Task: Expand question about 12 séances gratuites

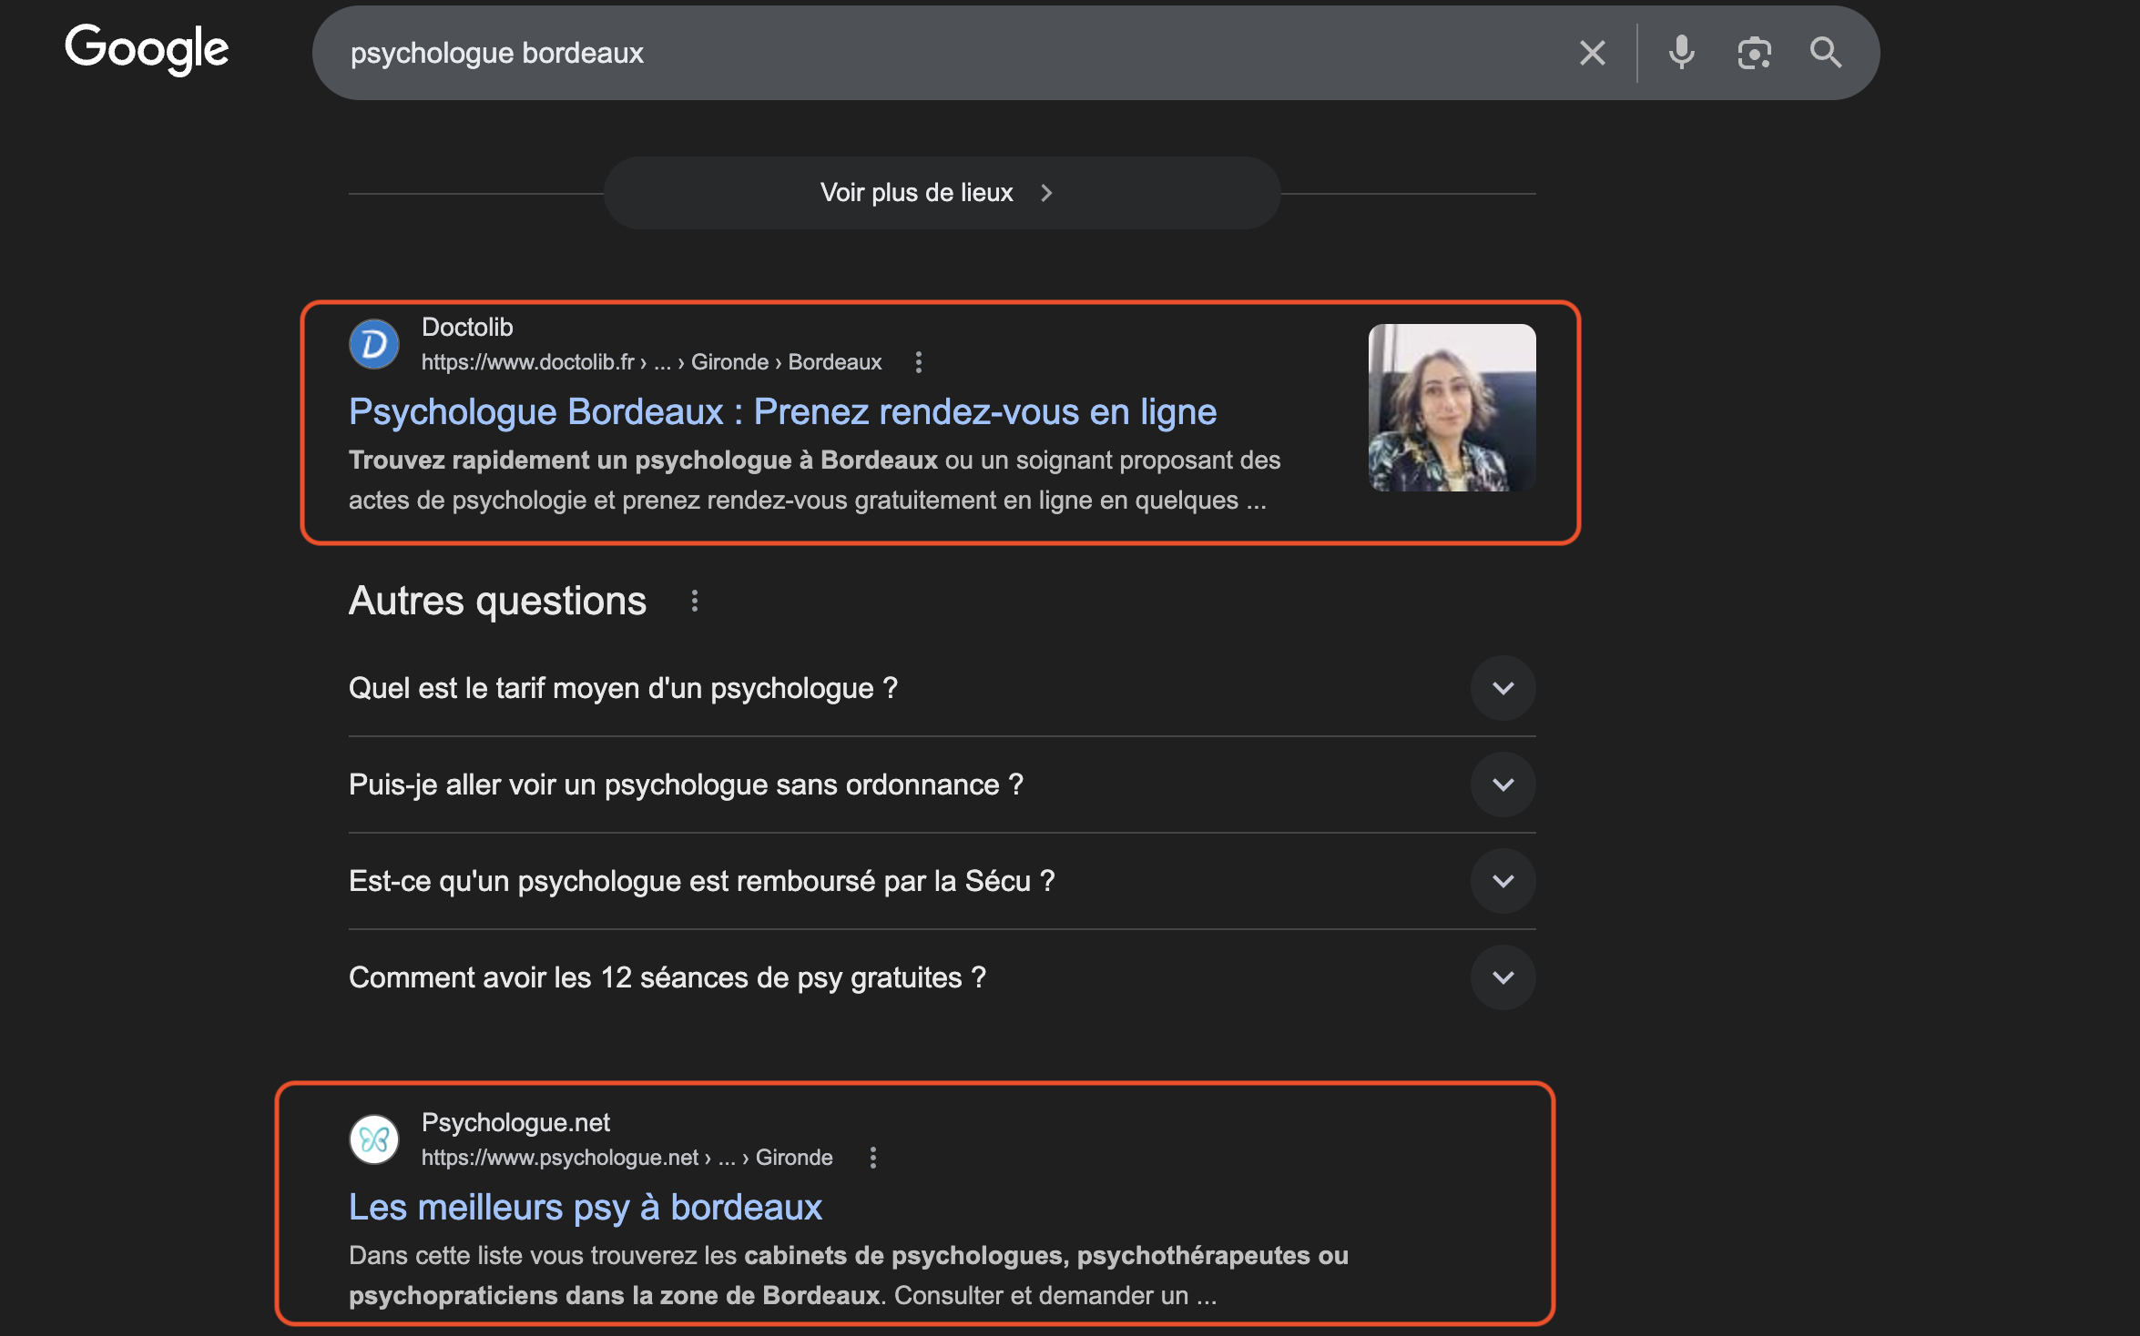Action: coord(1503,977)
